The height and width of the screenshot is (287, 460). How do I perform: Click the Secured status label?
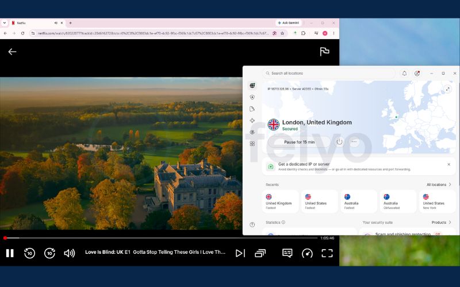pos(290,129)
